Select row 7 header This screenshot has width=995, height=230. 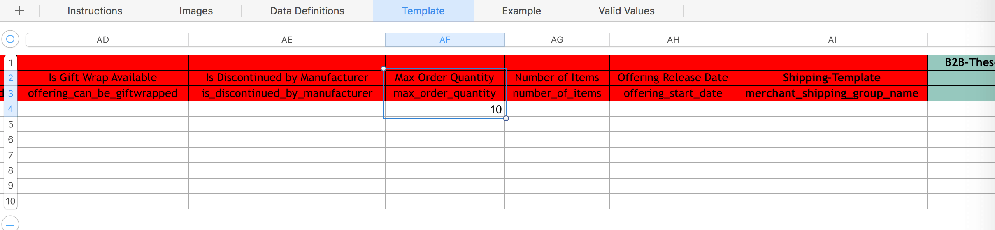[10, 155]
